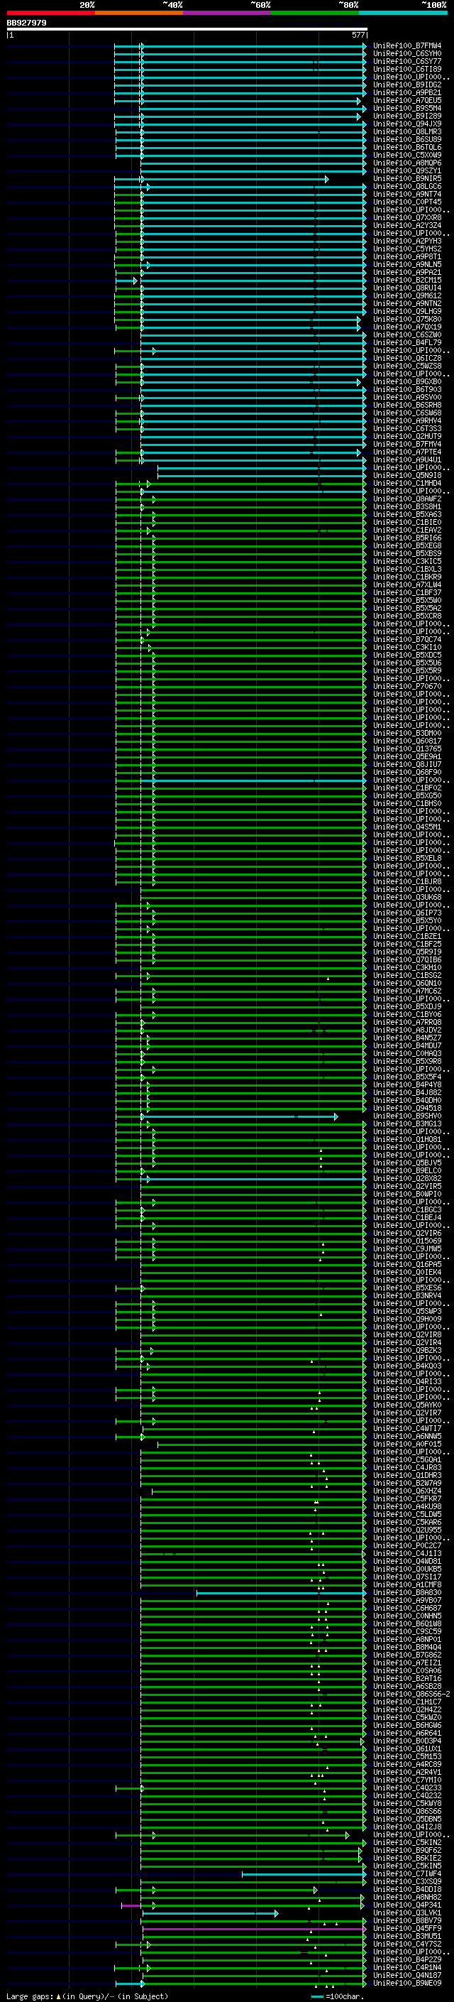Select the UniRef100_Q2HUT9 label
Image resolution: width=454 pixels, height=2002 pixels.
407,437
